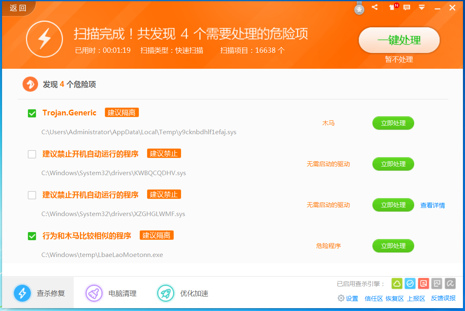
Task: Open the 信任区 link
Action: coord(373,298)
